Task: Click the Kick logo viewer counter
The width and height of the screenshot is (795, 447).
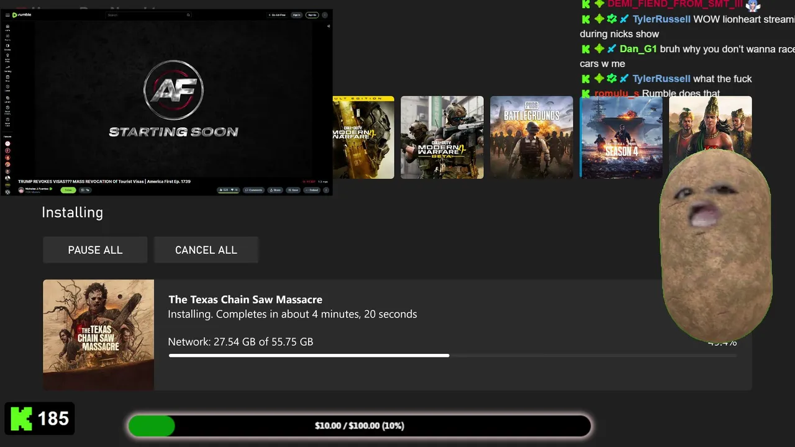Action: tap(40, 418)
